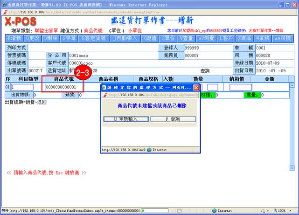
Task: Click the green 重量 weight label
Action: 252,95
